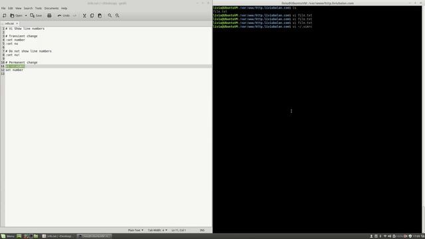Click the system tray clock

coord(416,236)
